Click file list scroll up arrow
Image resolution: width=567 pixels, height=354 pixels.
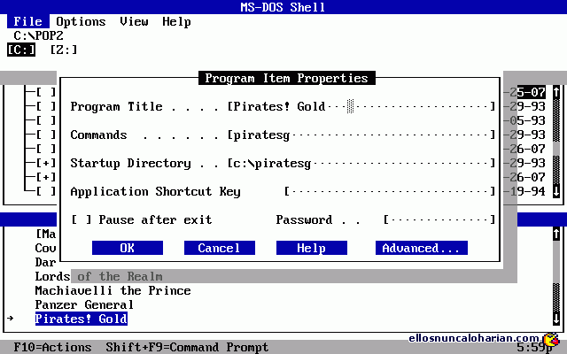[x=556, y=92]
